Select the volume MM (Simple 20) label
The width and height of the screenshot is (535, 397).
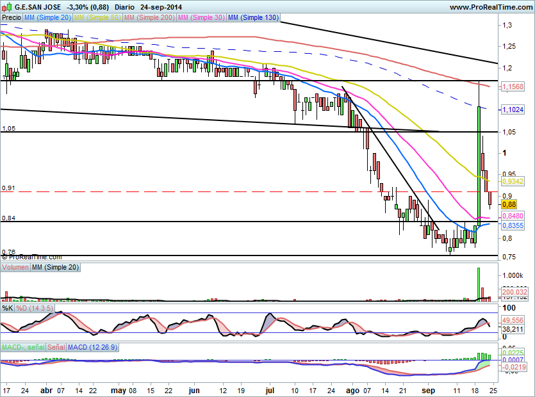55,267
